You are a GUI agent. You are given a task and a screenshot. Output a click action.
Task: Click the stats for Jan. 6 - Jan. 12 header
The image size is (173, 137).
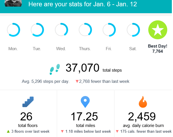tap(83, 4)
